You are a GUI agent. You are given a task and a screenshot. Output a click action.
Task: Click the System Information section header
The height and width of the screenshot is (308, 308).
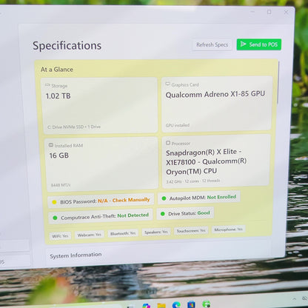coord(76,255)
